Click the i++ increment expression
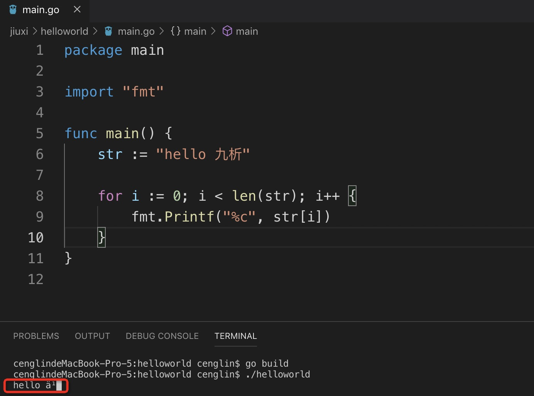Viewport: 534px width, 396px height. [328, 196]
